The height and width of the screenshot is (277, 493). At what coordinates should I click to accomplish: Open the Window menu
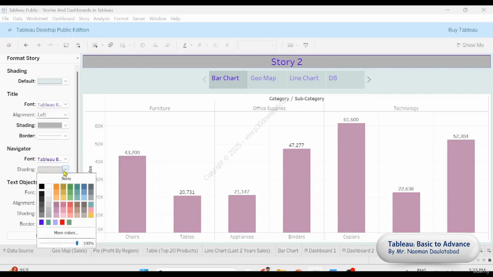pyautogui.click(x=158, y=18)
